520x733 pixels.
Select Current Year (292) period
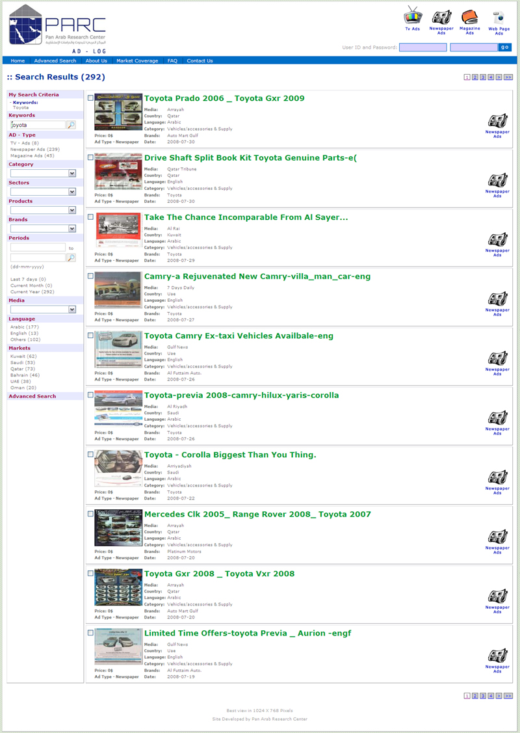pyautogui.click(x=32, y=291)
